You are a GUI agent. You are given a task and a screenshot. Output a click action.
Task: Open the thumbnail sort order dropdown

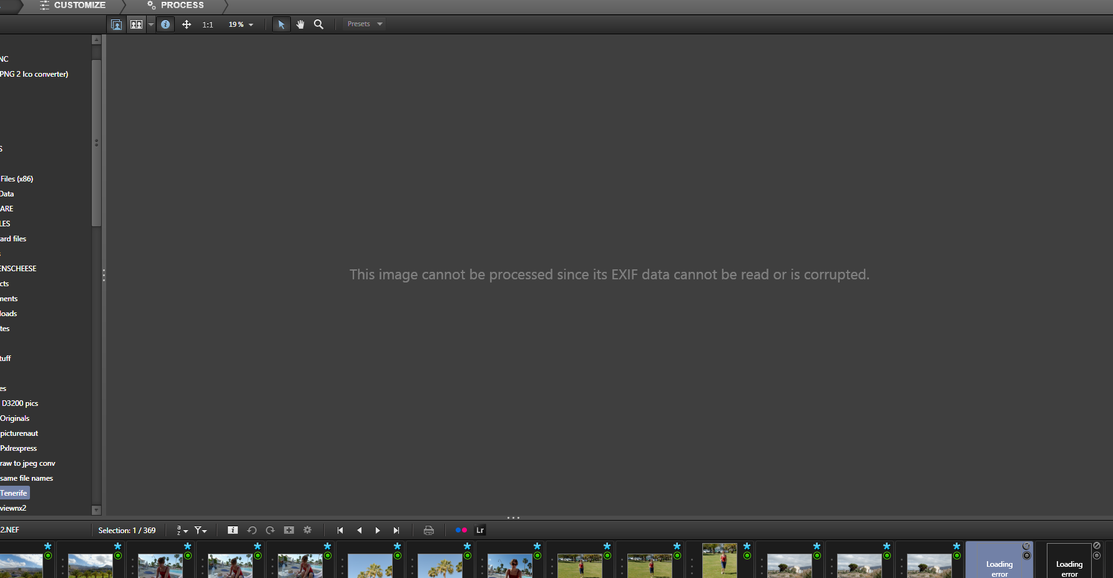182,531
